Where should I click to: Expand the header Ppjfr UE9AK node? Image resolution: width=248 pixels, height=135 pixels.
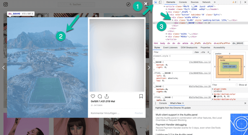(166, 9)
